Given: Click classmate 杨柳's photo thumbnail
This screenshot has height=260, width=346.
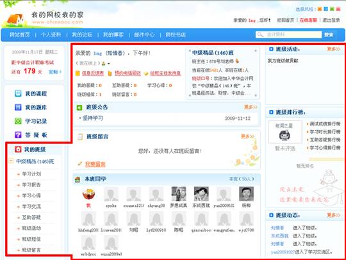Looking at the screenshot, I should click(246, 194).
